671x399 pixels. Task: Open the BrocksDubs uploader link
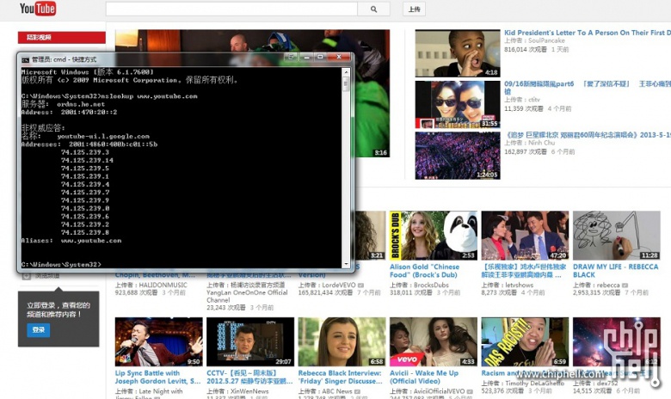pos(431,285)
